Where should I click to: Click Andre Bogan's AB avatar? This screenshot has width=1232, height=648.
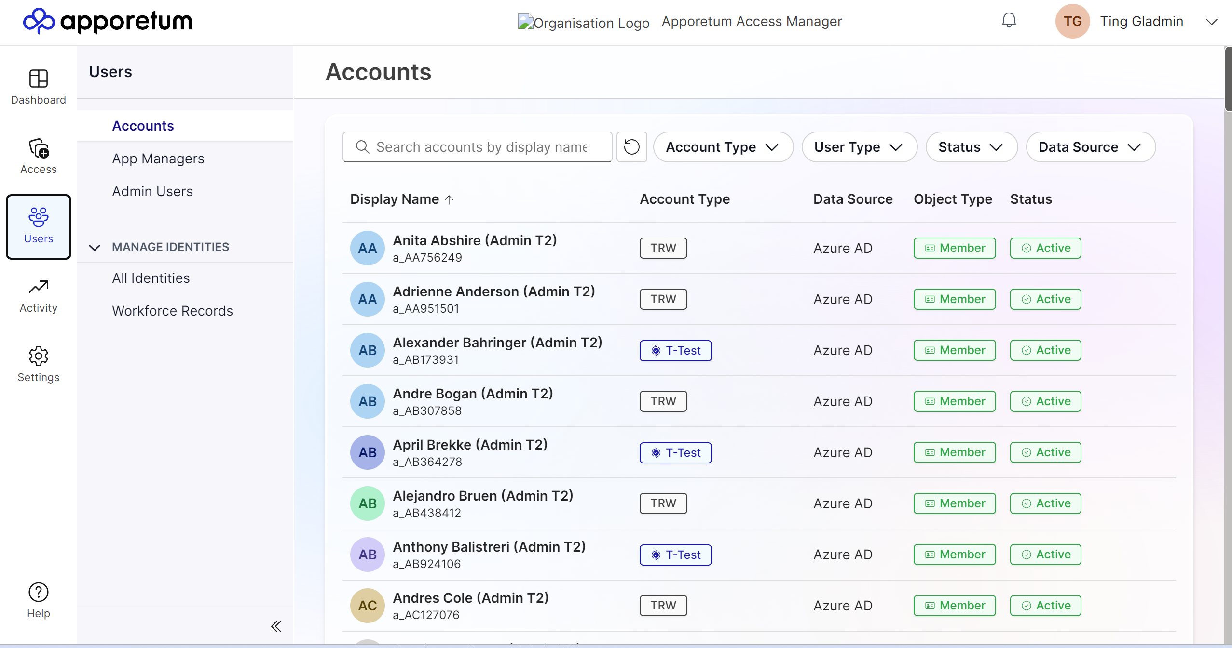[368, 401]
